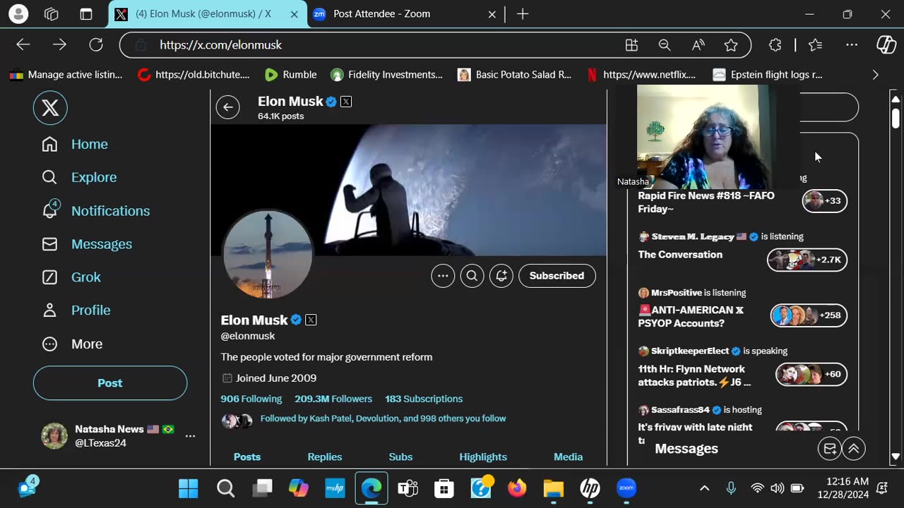Toggle post notifications bell-plus on profile
Viewport: 904px width, 508px height.
coord(501,276)
